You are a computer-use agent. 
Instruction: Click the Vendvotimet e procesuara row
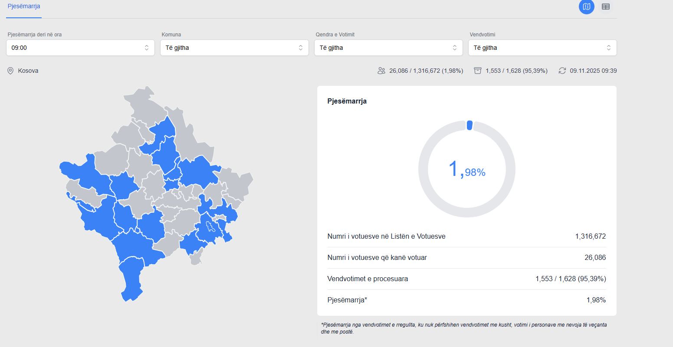[x=466, y=279]
